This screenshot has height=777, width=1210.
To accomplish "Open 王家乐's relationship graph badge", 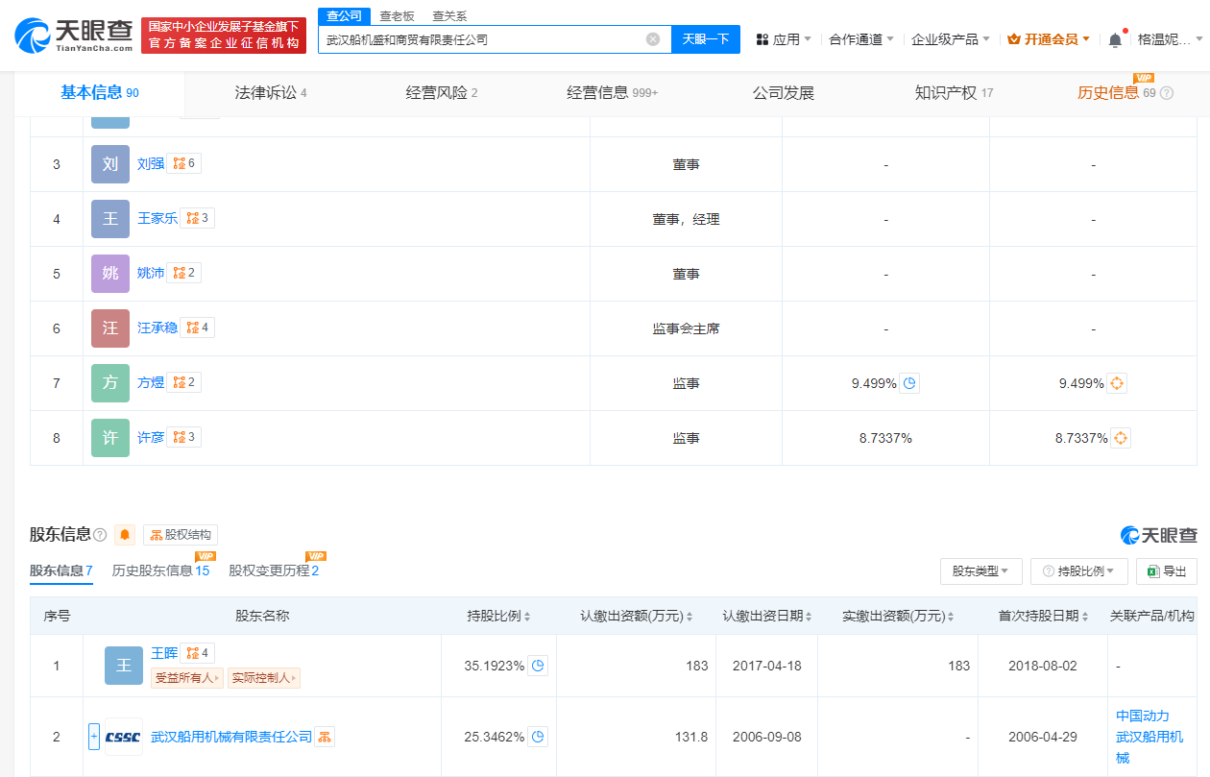I will click(x=198, y=218).
